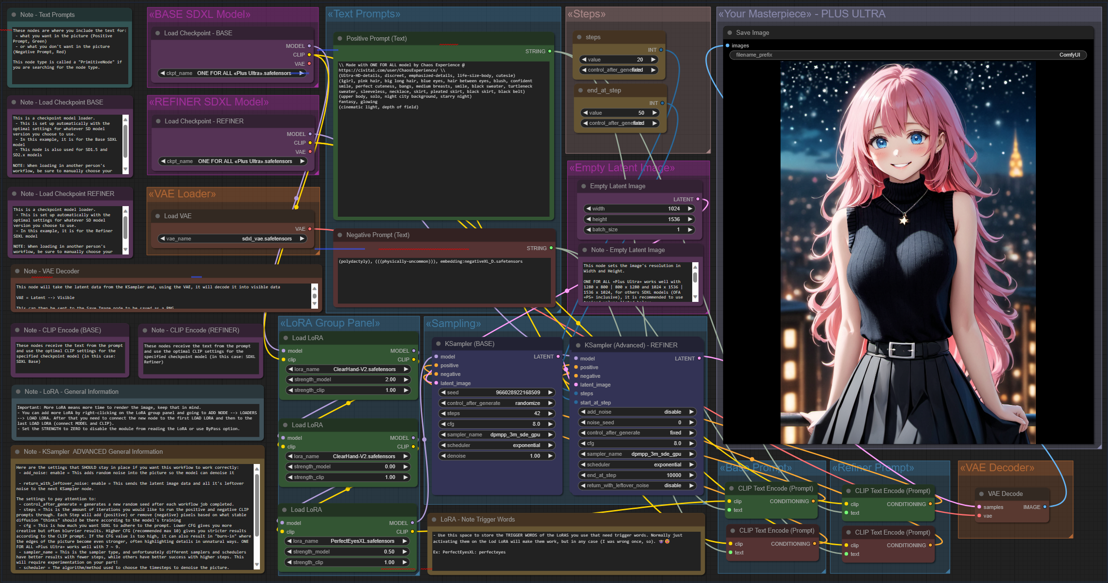Click the LATENT output dot on Empty Latent Image
1108x583 pixels.
(698, 199)
